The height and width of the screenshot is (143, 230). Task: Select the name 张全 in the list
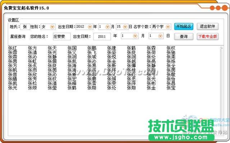click(171, 66)
